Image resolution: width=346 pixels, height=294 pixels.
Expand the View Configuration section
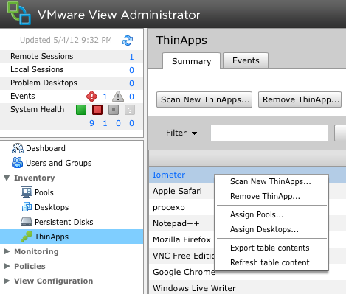pos(7,281)
